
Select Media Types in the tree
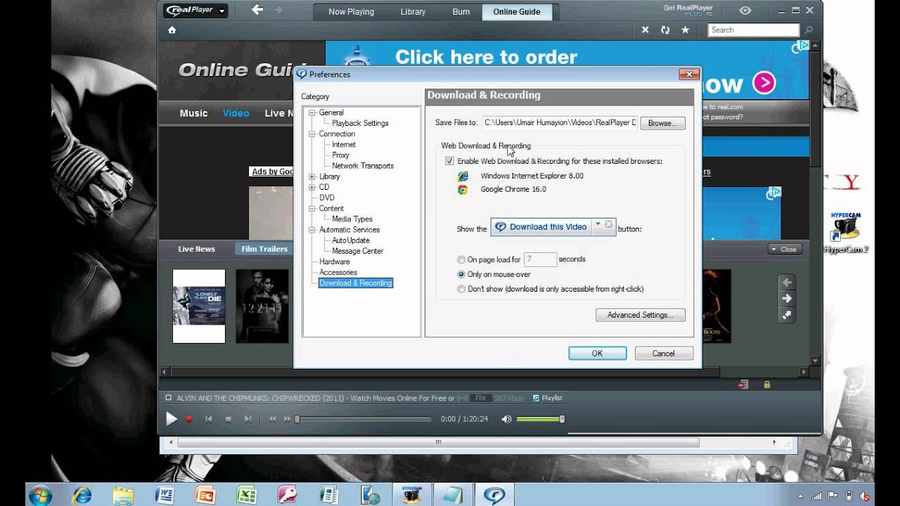pos(352,219)
